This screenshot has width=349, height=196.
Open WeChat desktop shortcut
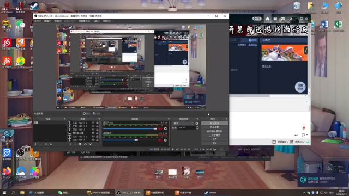coord(21,26)
